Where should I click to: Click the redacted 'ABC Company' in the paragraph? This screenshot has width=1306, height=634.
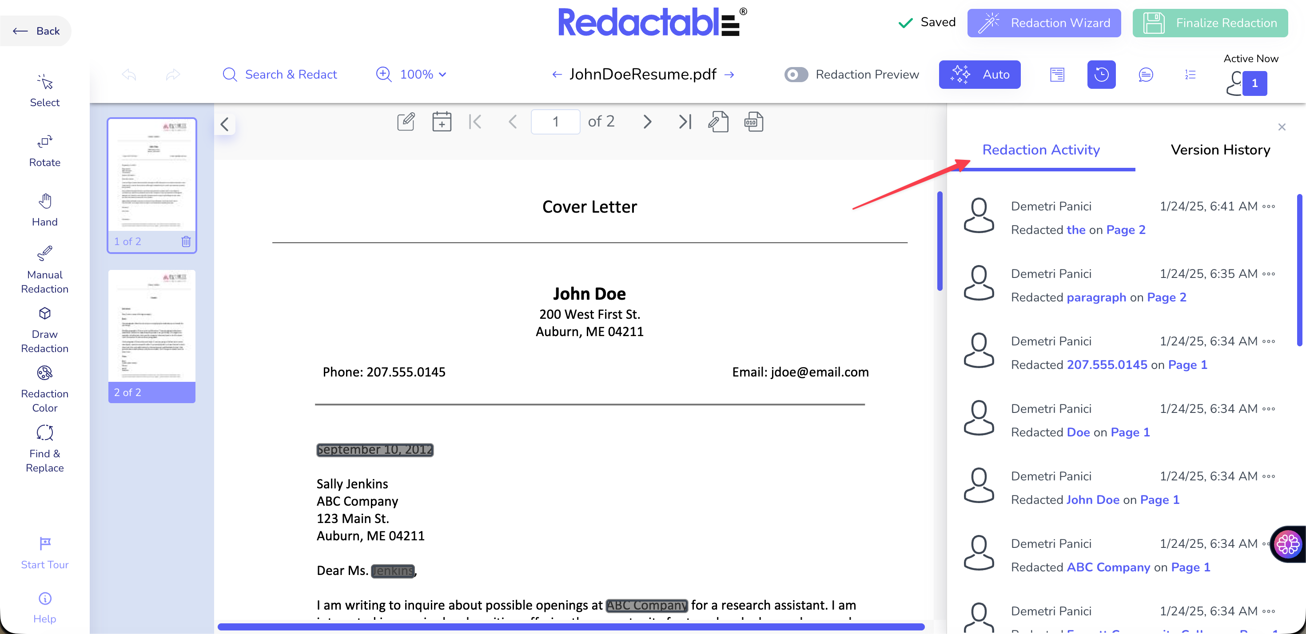(x=647, y=605)
